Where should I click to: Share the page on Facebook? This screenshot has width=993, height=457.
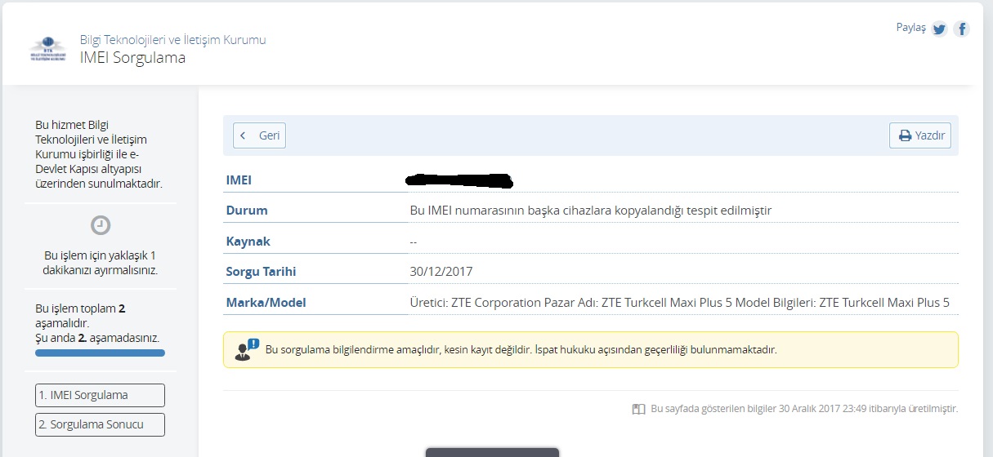coord(961,29)
